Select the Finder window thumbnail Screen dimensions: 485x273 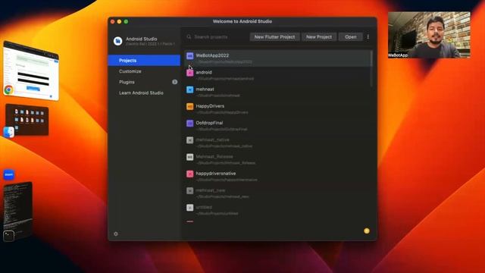click(27, 119)
